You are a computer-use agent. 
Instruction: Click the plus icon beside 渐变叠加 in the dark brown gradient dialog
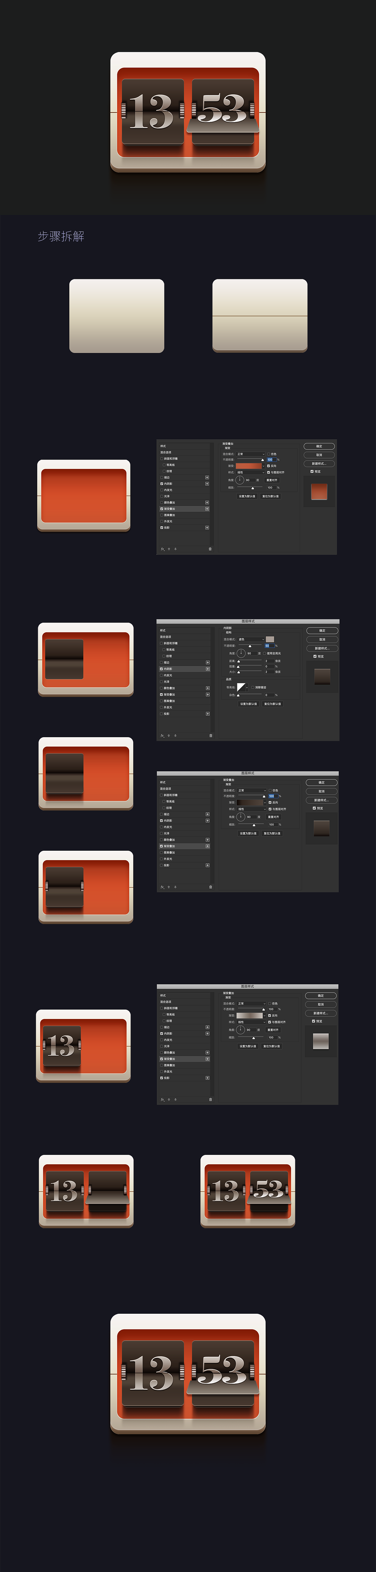click(x=208, y=846)
